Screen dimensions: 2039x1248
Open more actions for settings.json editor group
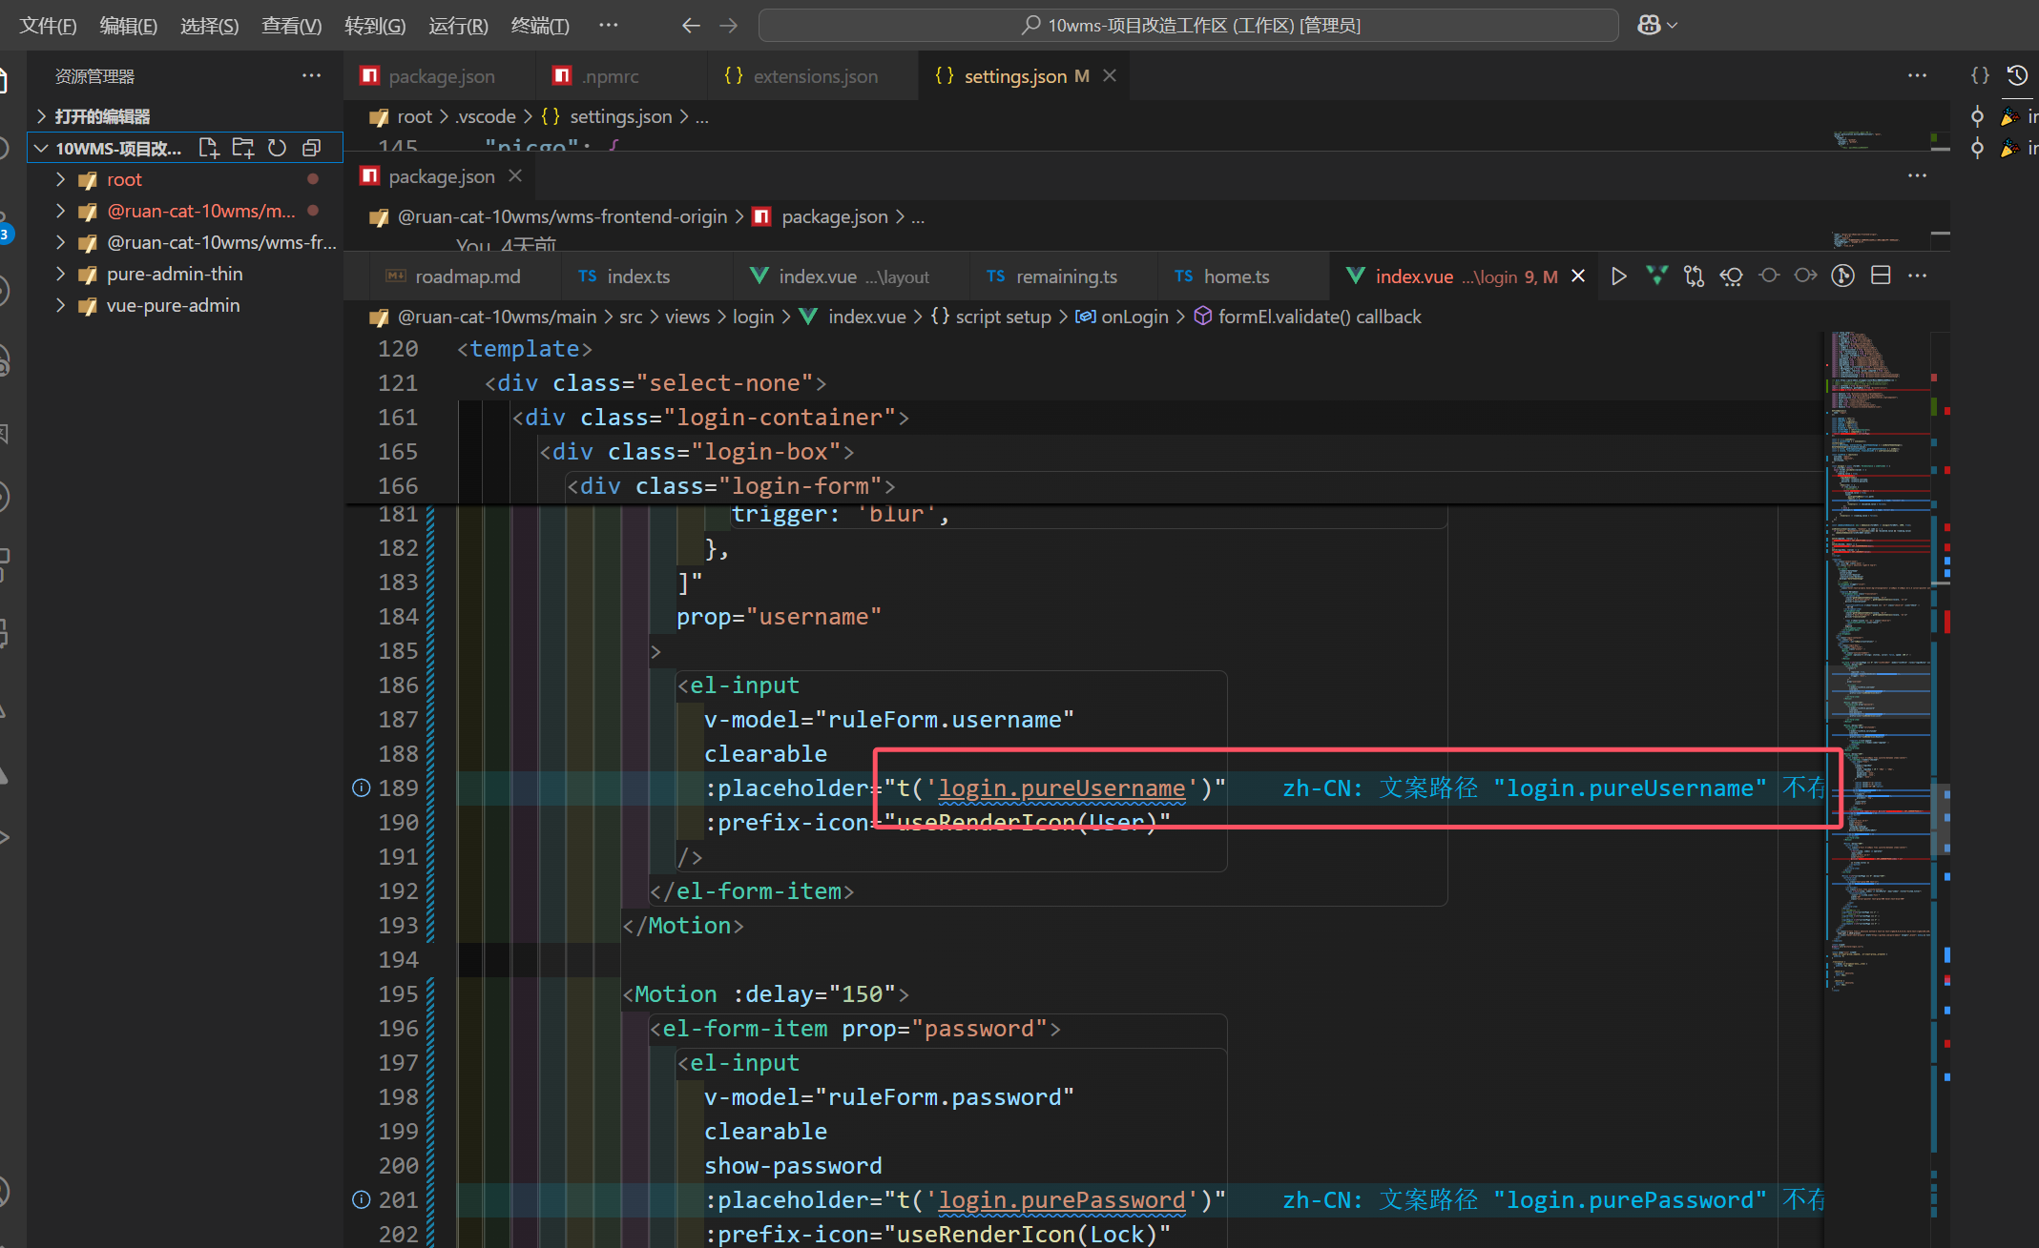pos(1918,75)
